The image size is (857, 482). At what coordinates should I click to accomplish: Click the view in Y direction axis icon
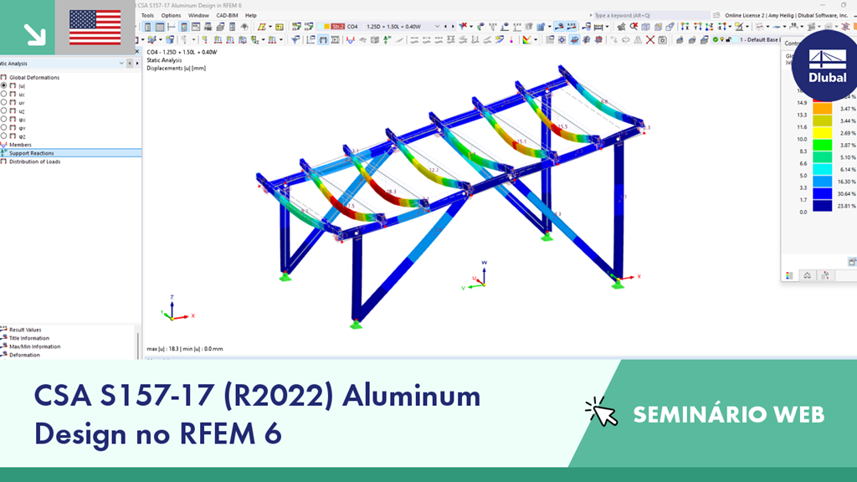698,26
